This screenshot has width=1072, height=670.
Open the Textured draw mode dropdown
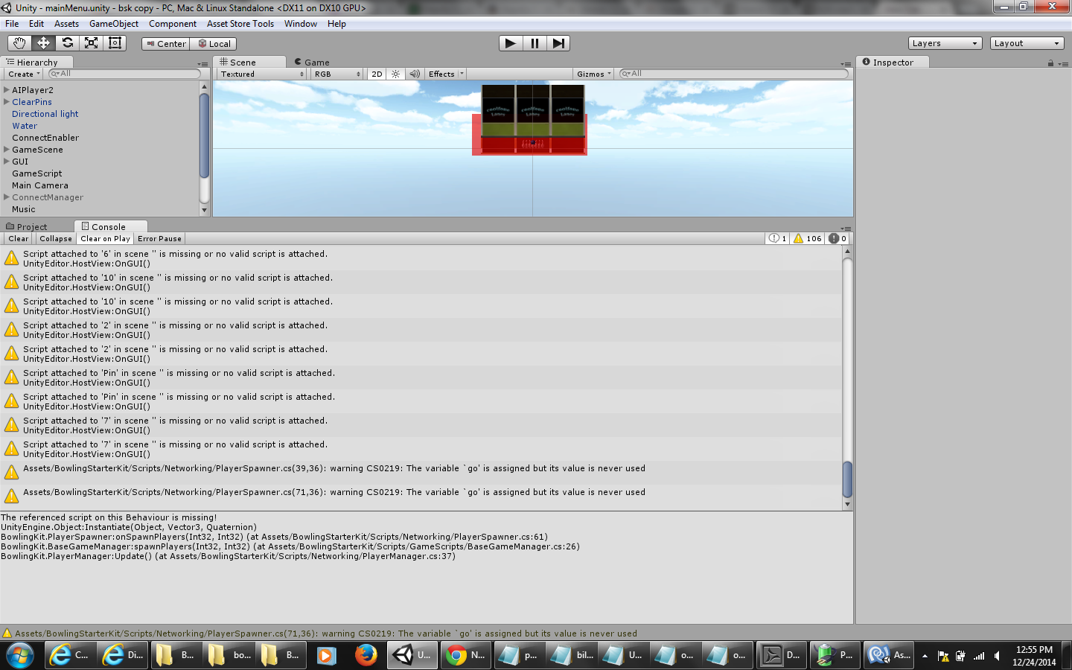click(x=261, y=74)
